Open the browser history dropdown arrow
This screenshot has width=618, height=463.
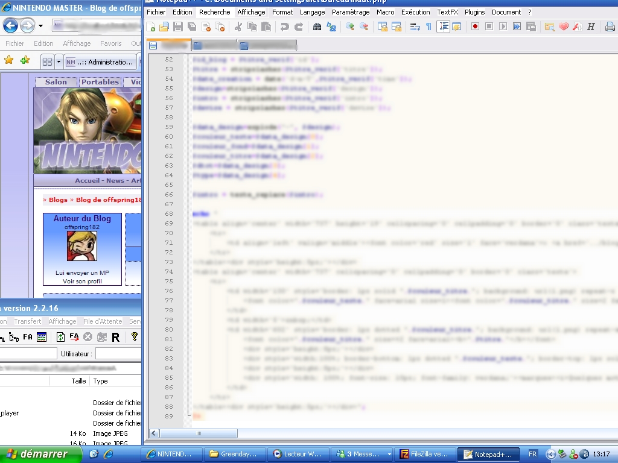pos(40,27)
